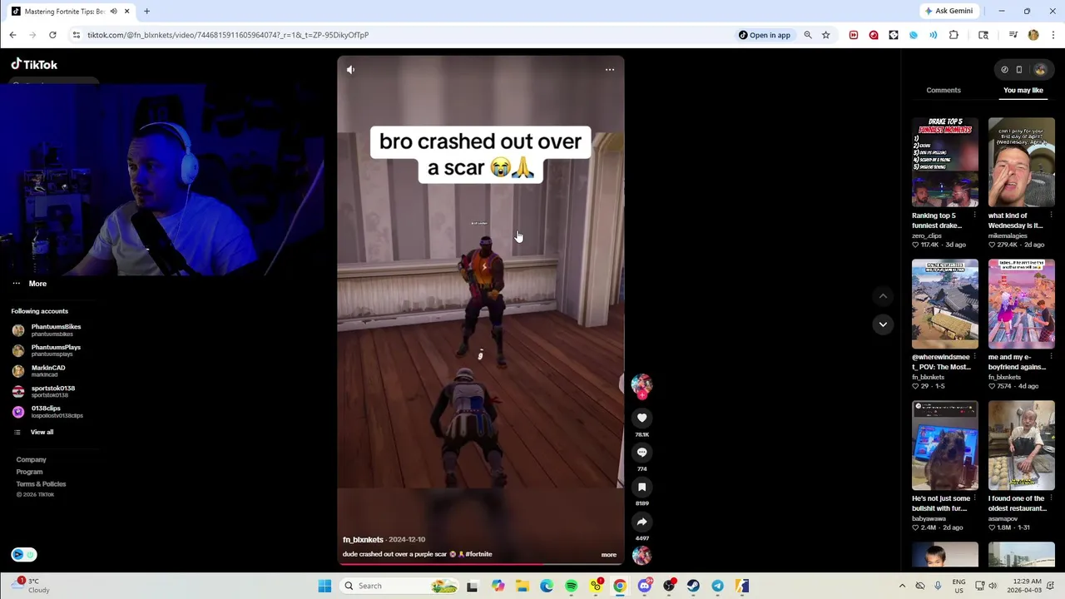Open a new Chrome tab

click(x=146, y=11)
